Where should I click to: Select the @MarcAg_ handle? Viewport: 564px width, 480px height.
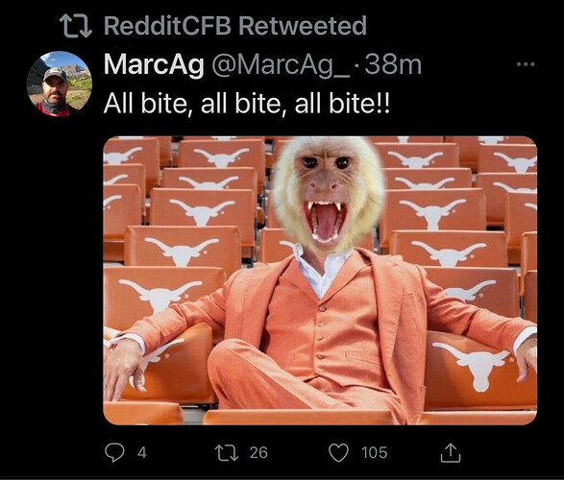point(281,65)
